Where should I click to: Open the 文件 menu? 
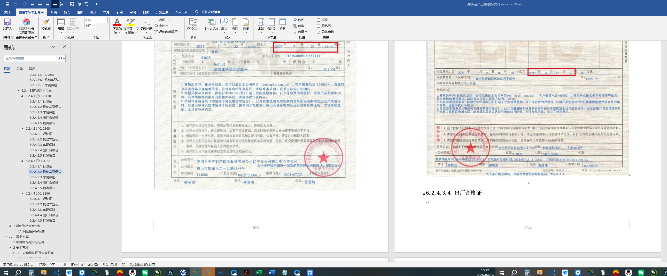point(7,12)
